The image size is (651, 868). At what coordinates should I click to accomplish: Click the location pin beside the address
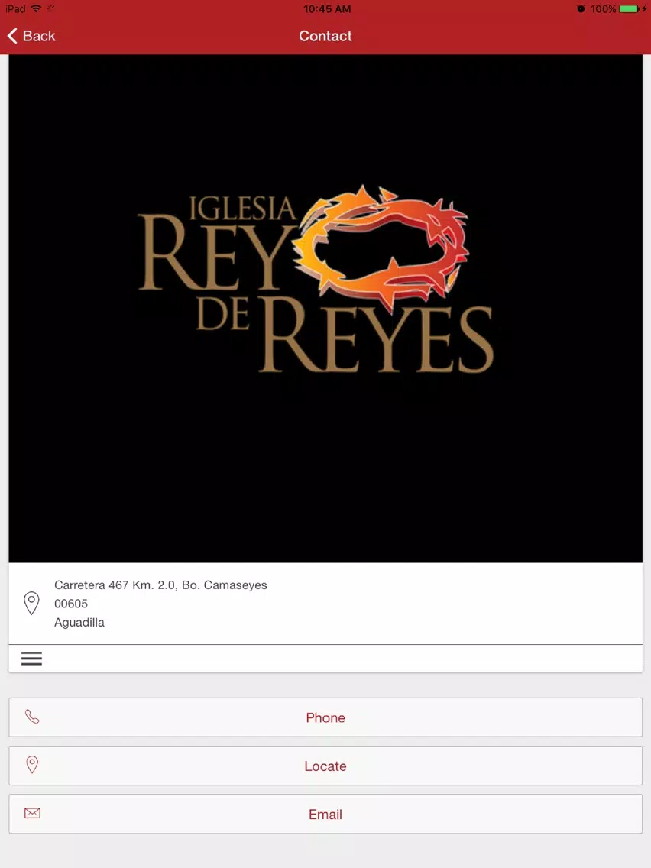[x=31, y=604]
